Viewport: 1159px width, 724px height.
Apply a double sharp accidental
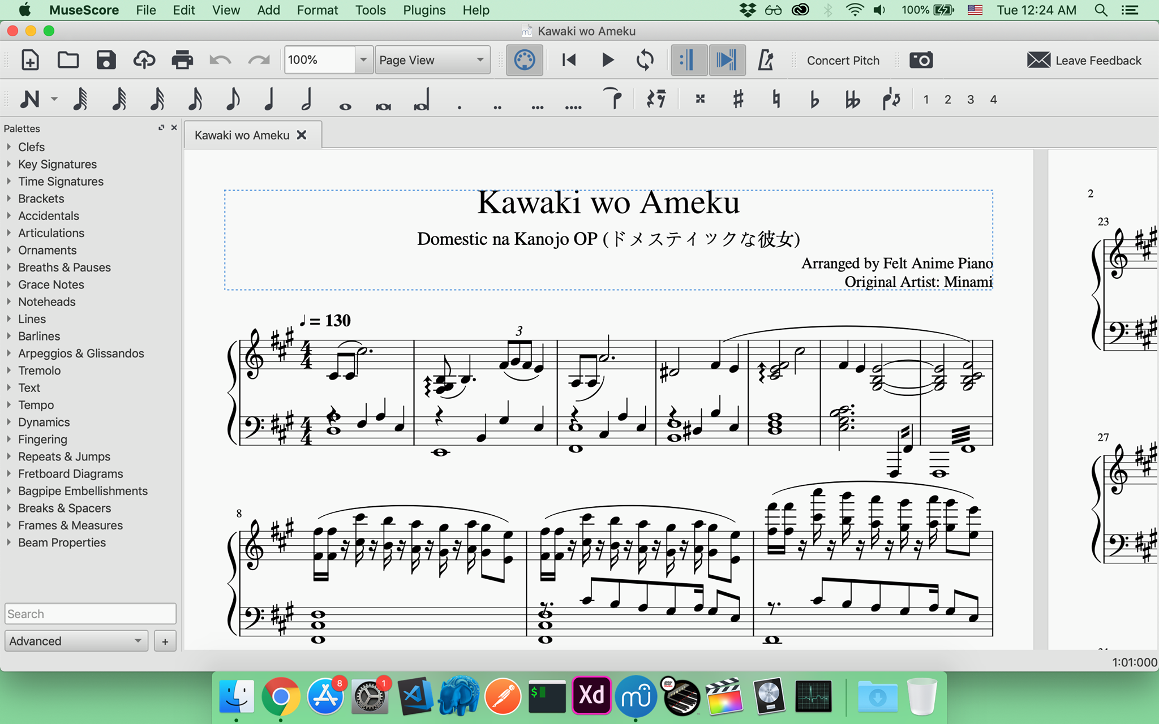click(700, 100)
